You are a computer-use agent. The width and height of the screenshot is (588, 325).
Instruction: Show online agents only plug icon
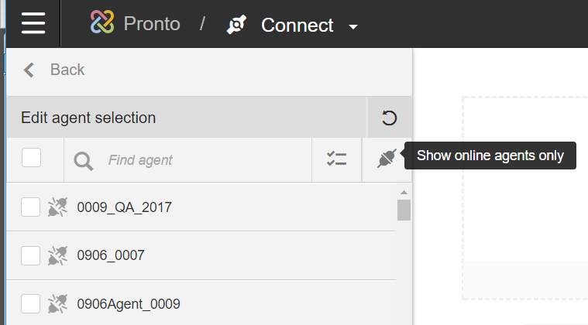pos(387,159)
